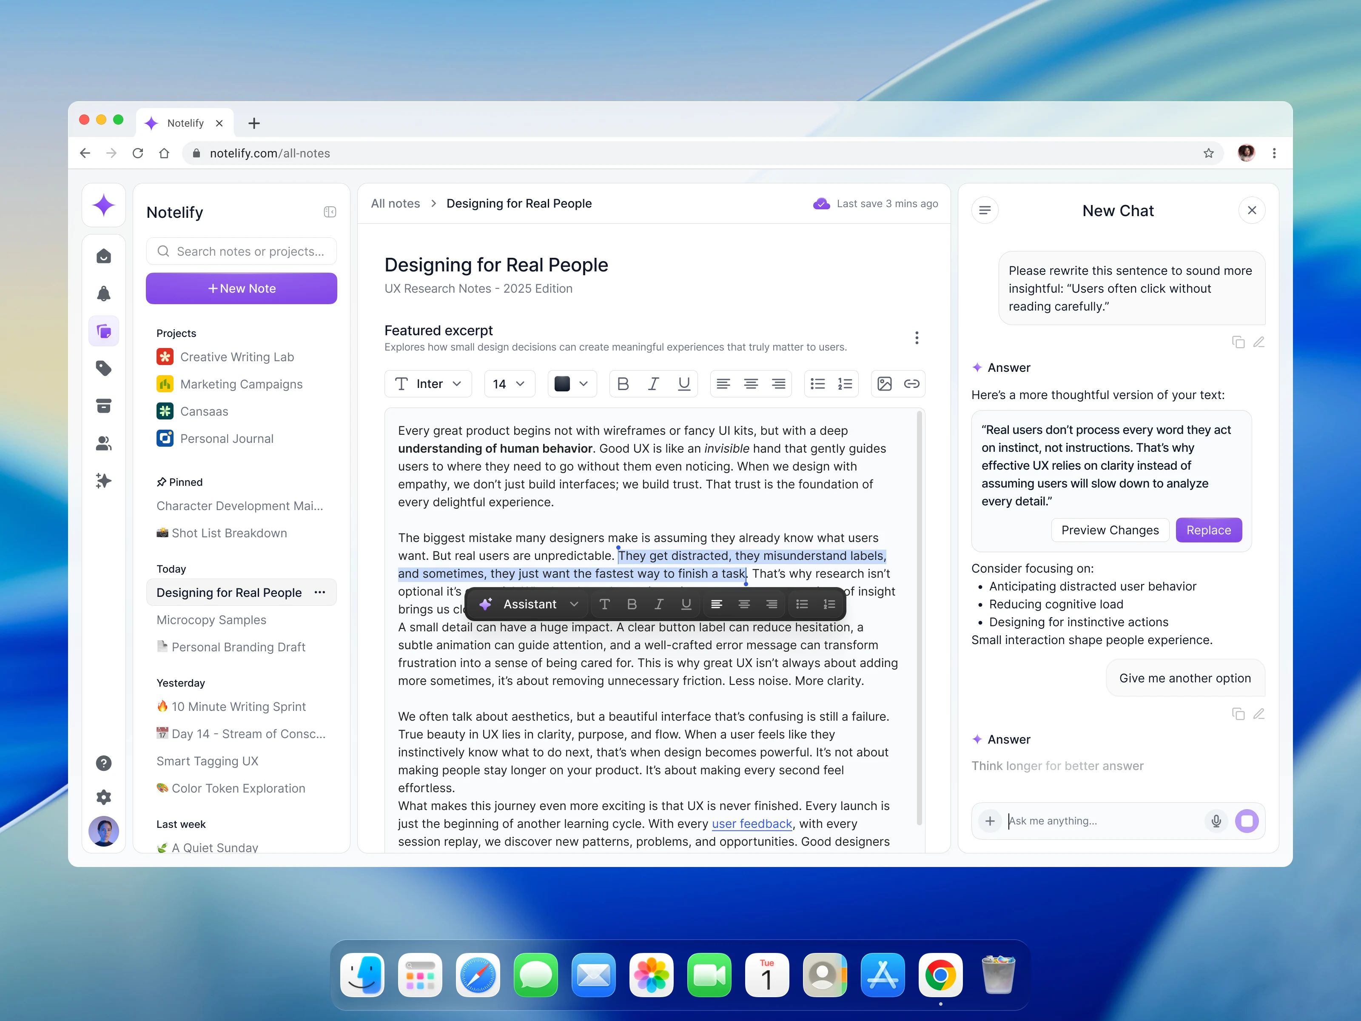The image size is (1361, 1021).
Task: Open the text color swatch picker
Action: (x=572, y=384)
